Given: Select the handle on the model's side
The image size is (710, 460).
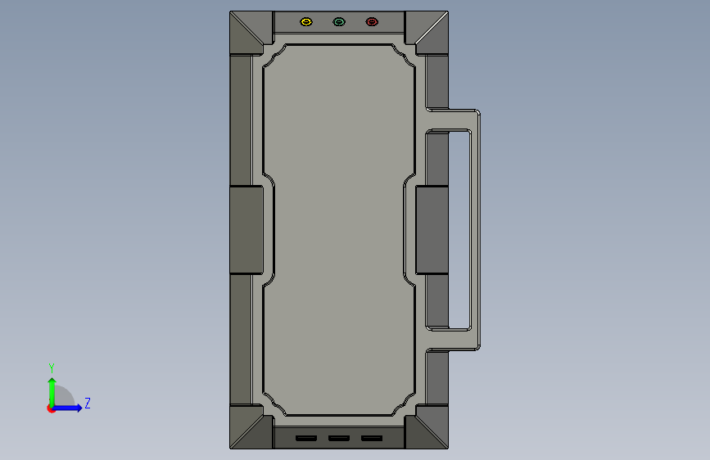Looking at the screenshot, I should pyautogui.click(x=475, y=229).
